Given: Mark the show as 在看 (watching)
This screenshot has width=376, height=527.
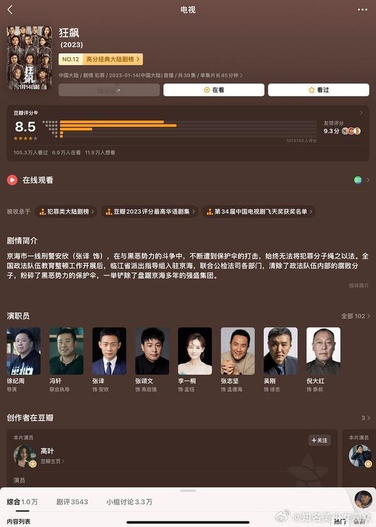Looking at the screenshot, I should point(214,90).
